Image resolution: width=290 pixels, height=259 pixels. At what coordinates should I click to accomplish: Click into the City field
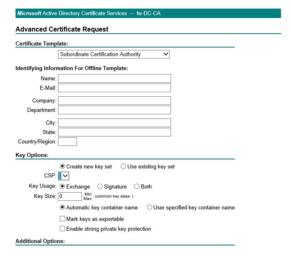(115, 123)
